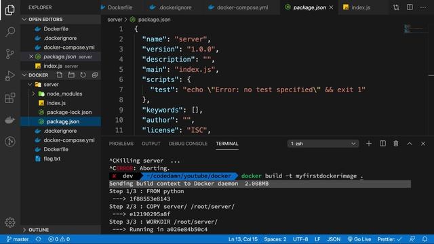Open editor More Actions ellipsis menu

coord(423,7)
